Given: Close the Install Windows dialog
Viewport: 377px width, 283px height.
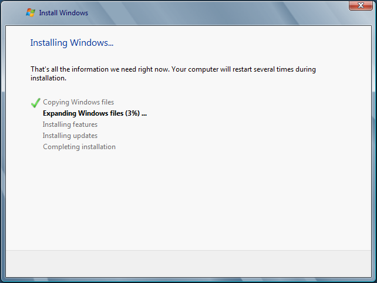Looking at the screenshot, I should tap(361, 5).
